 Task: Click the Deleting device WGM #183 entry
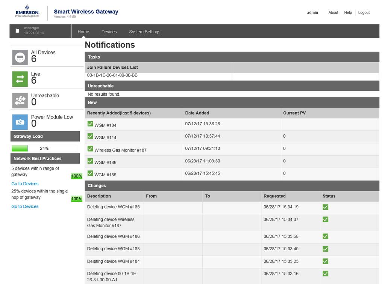[x=114, y=249]
